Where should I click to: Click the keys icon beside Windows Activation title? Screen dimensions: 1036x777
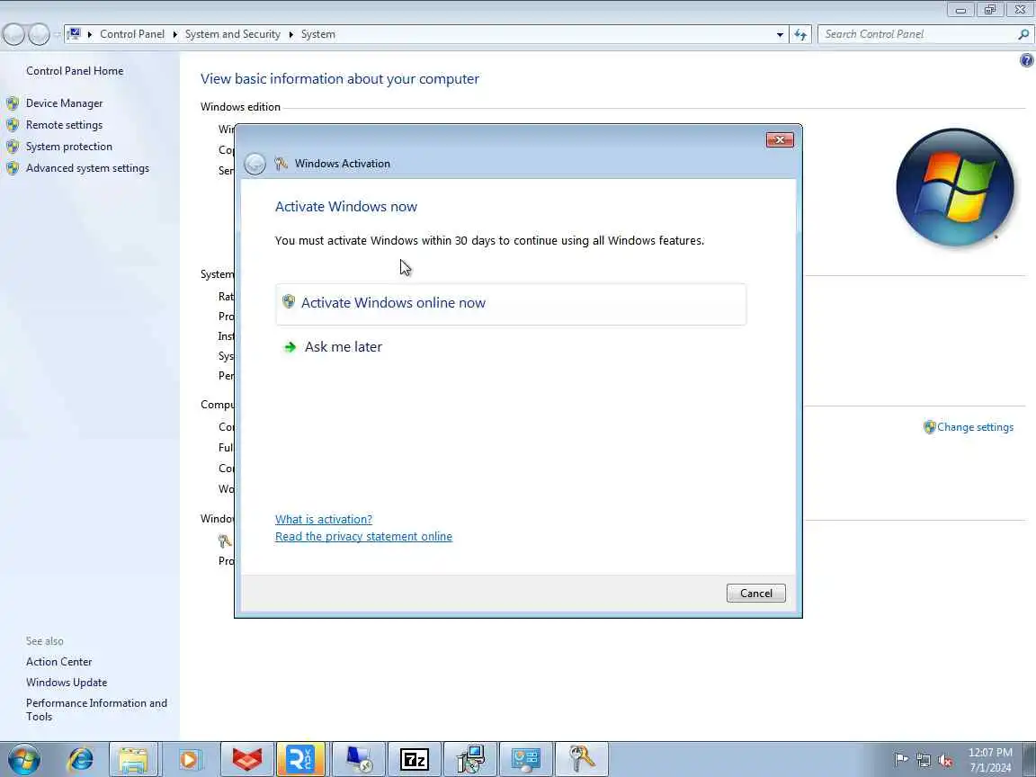pos(281,163)
